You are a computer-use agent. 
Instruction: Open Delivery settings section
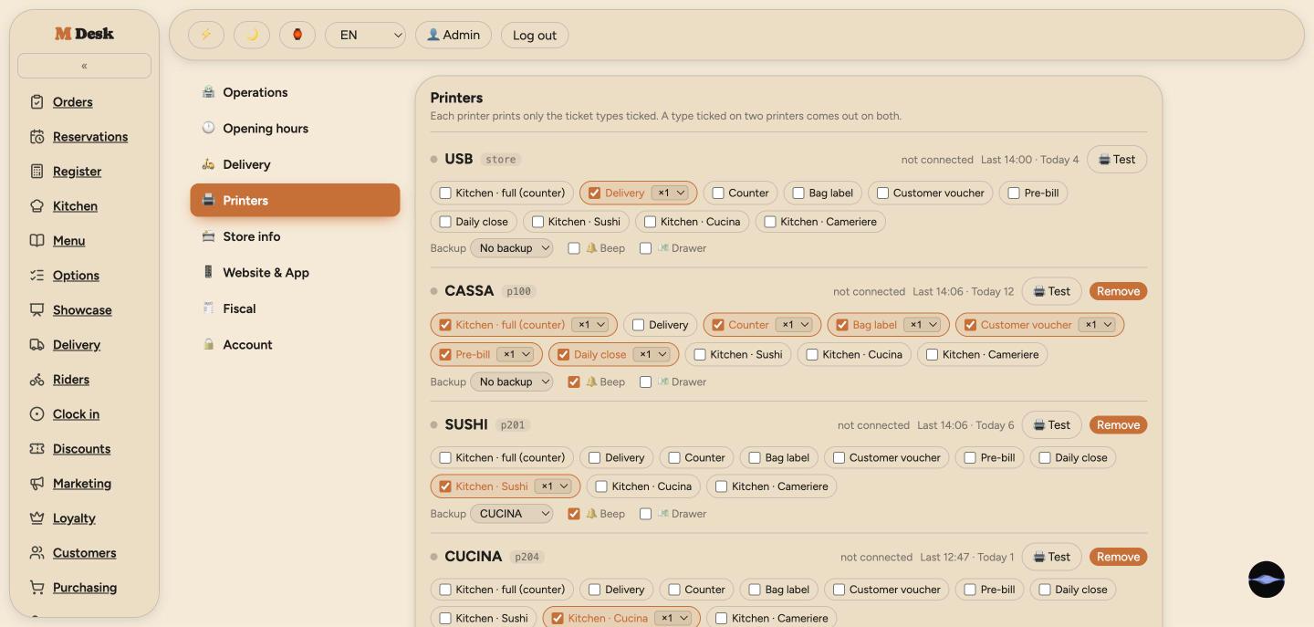click(295, 164)
